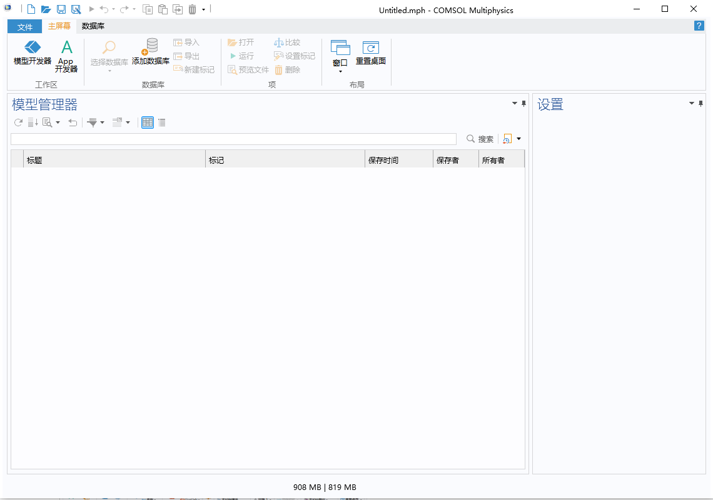Open the filter funnel dropdown in 模型管理器
The width and height of the screenshot is (713, 500).
96,122
